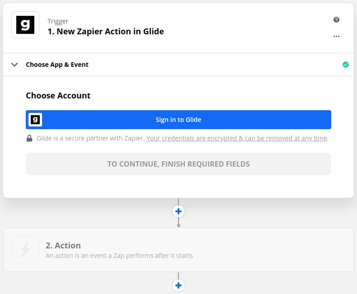Image resolution: width=357 pixels, height=294 pixels.
Task: Click the Glide logo inside sign-in button
Action: point(35,120)
